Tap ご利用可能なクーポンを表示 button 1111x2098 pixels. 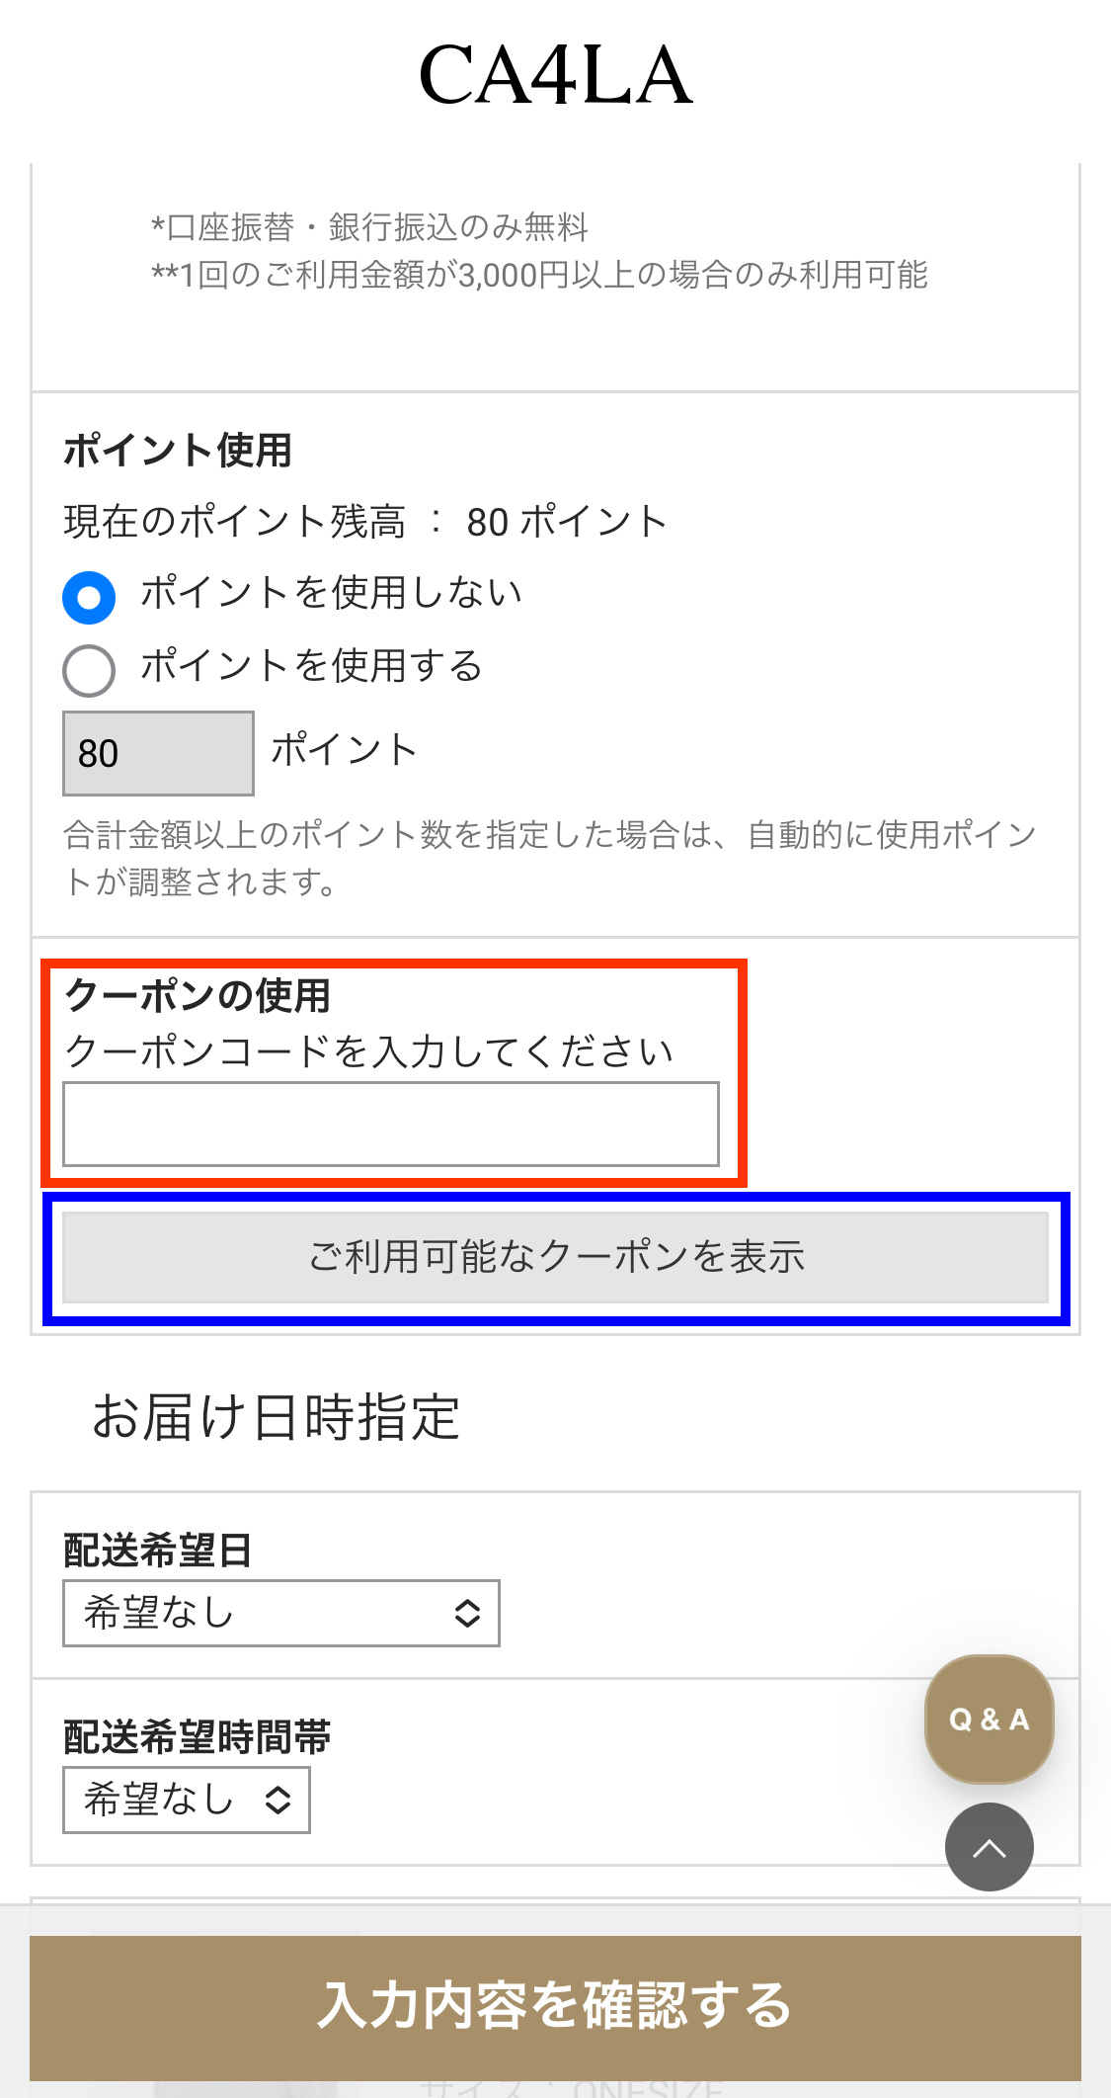pyautogui.click(x=555, y=1257)
